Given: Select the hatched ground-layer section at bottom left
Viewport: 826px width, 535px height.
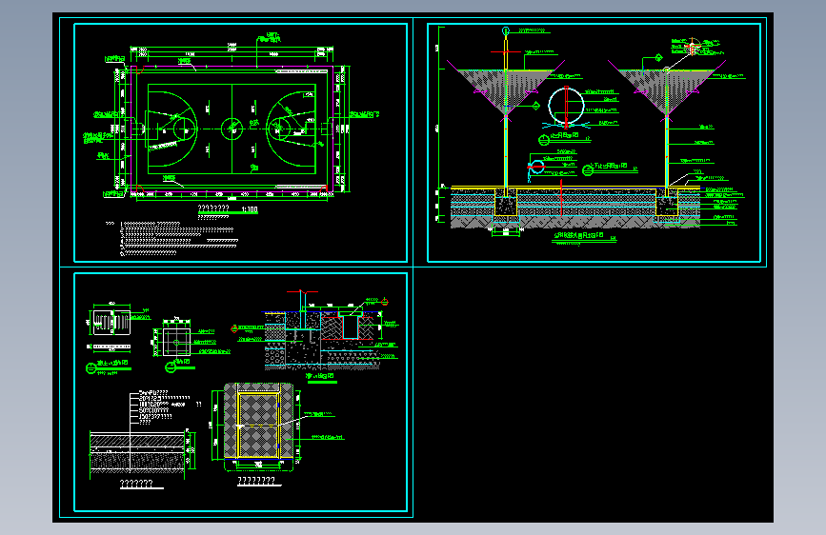Looking at the screenshot, I should [x=137, y=450].
